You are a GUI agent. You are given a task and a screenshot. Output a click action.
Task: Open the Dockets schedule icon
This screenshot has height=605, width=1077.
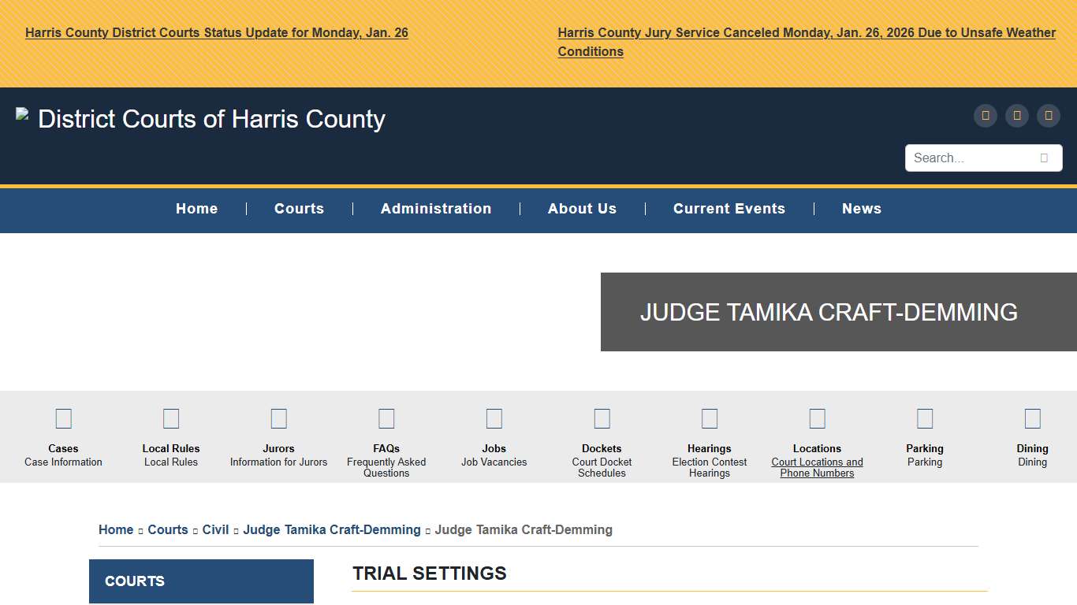[602, 418]
